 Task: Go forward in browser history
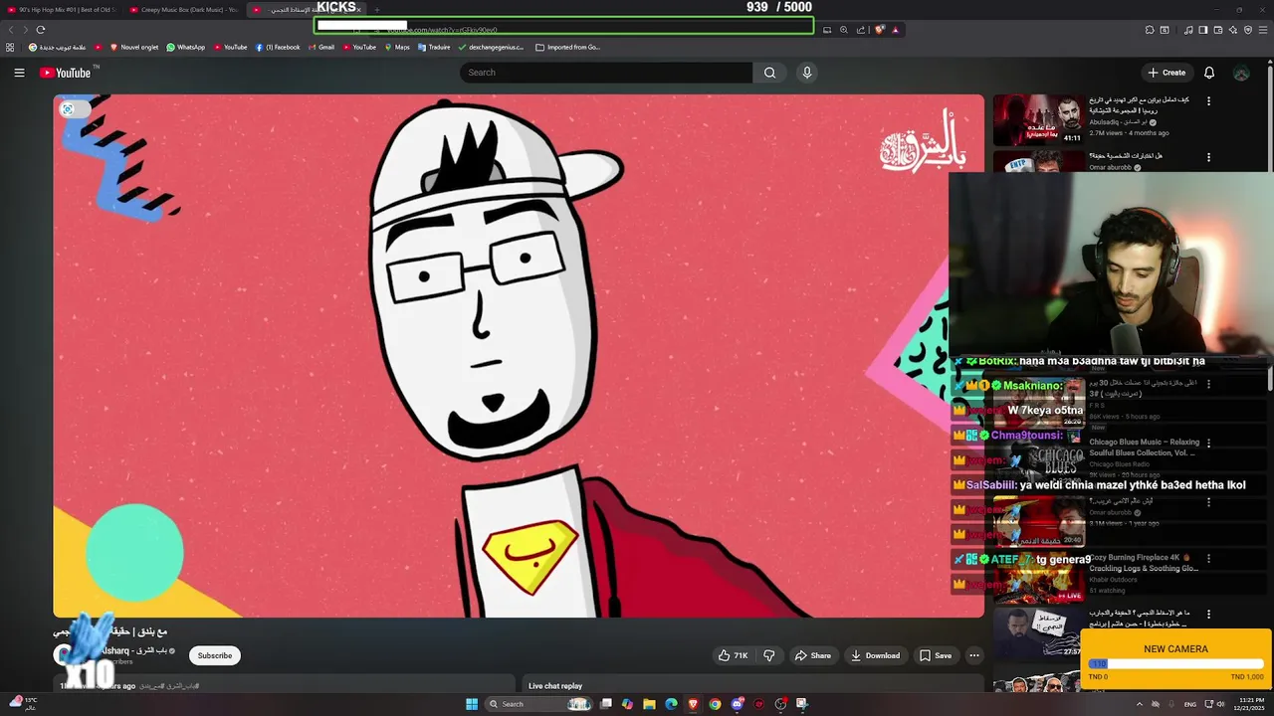point(25,30)
